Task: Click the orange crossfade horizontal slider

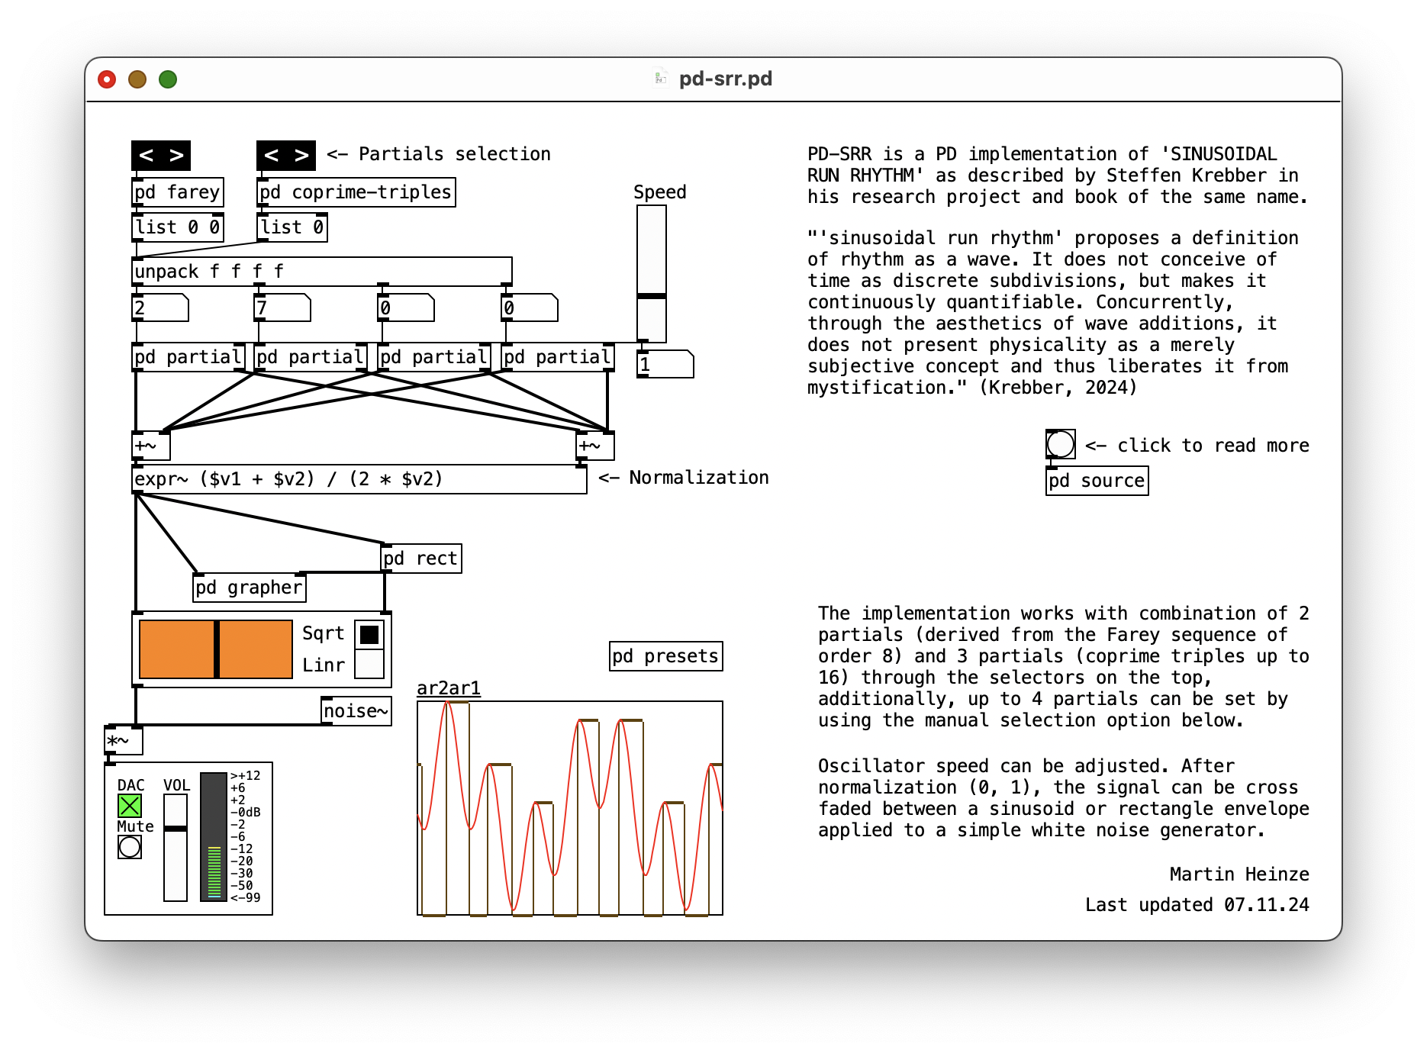Action: tap(216, 649)
